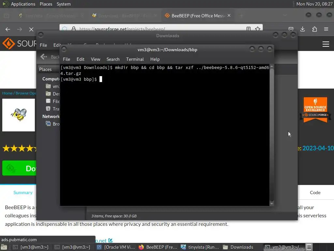Click the Firefox back arrow
Screen dimensions: 334x251
coord(8,29)
